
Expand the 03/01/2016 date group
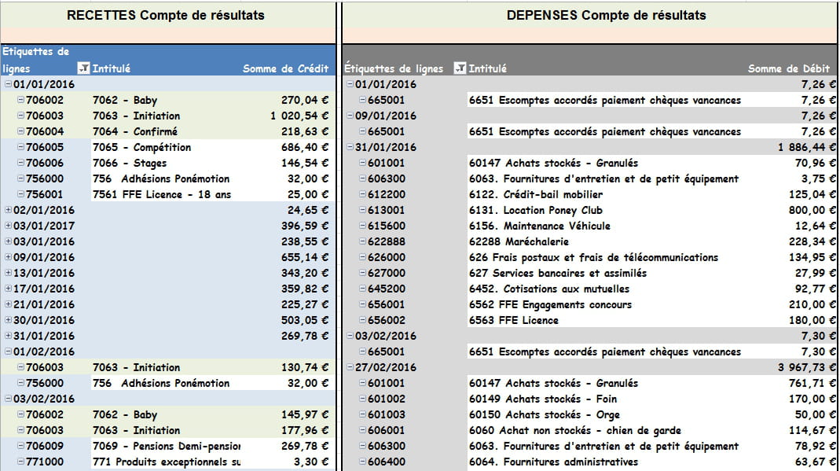[8, 241]
